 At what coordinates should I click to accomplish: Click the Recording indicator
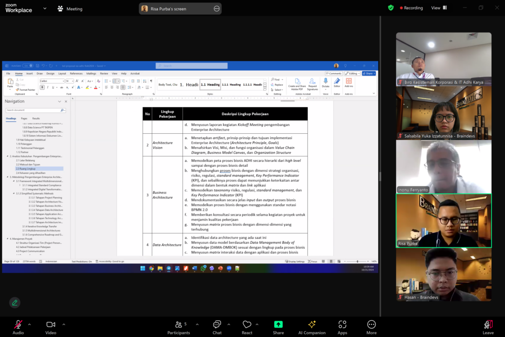tap(411, 8)
